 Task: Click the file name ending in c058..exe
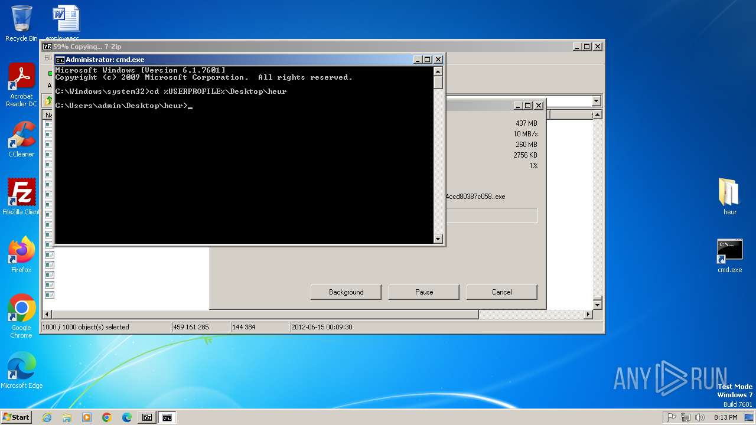pos(475,197)
